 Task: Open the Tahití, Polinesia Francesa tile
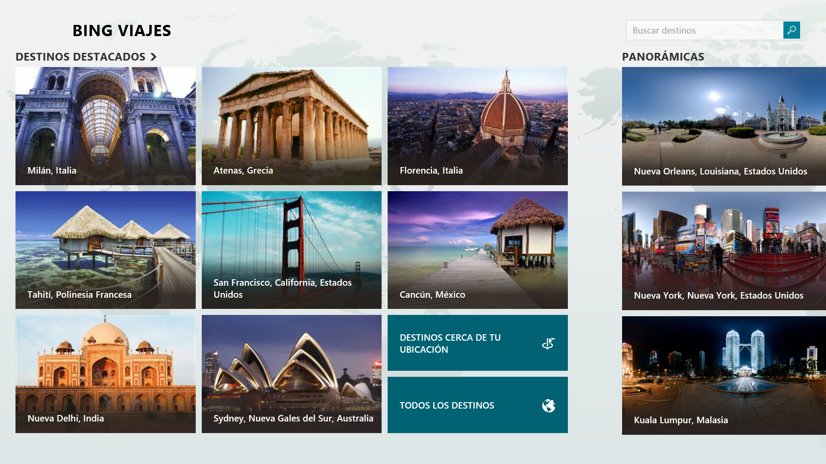tap(105, 250)
